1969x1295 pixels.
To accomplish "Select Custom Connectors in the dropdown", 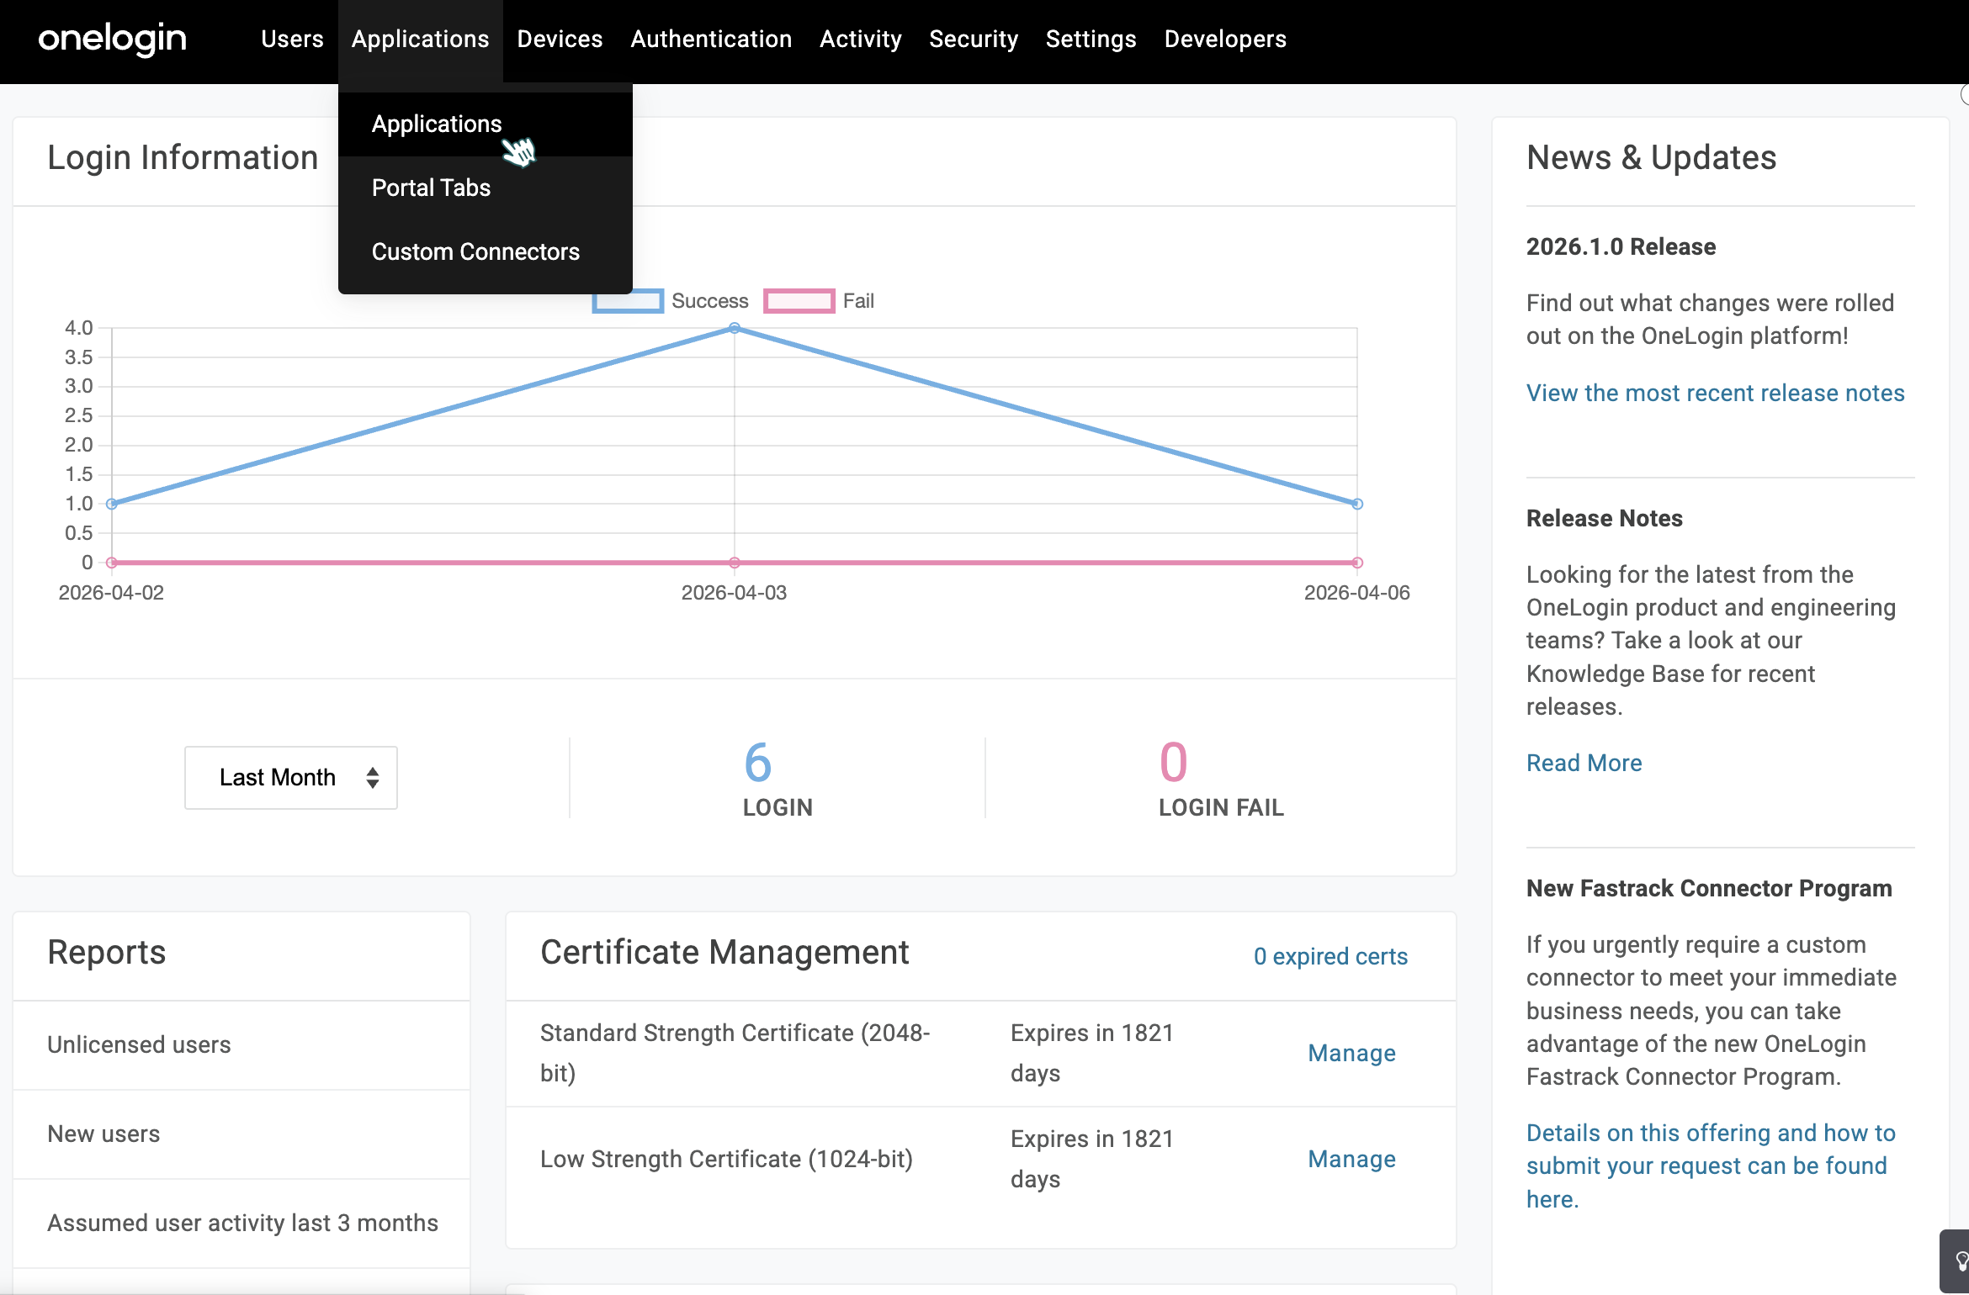I will (485, 251).
